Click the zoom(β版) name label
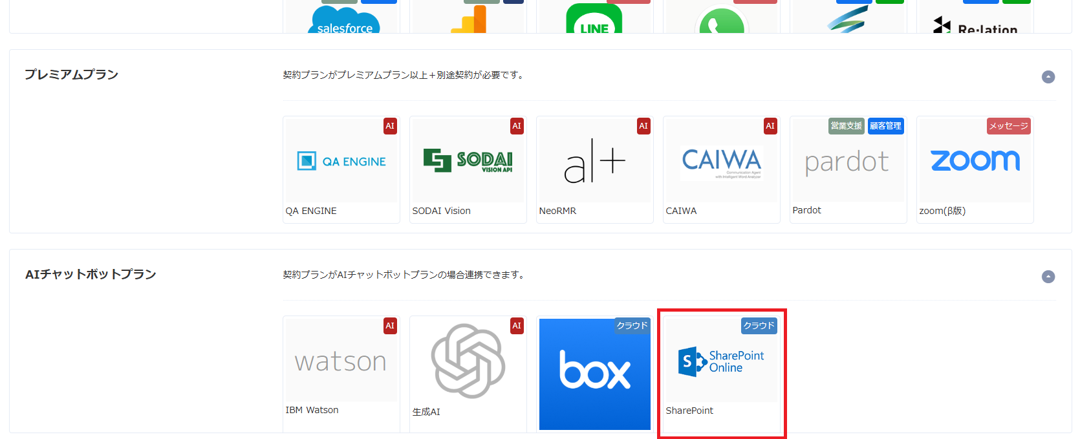The height and width of the screenshot is (439, 1080). click(x=942, y=211)
